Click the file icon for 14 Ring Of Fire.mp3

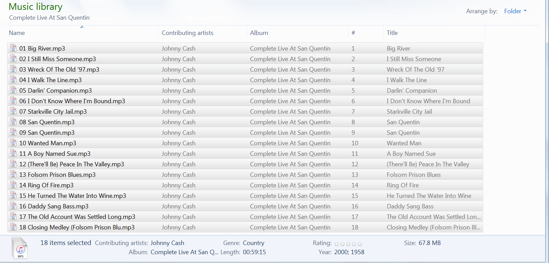(13, 185)
